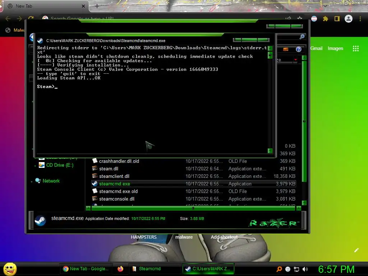Click the steamcmd.exe icon in the file list

pos(95,184)
